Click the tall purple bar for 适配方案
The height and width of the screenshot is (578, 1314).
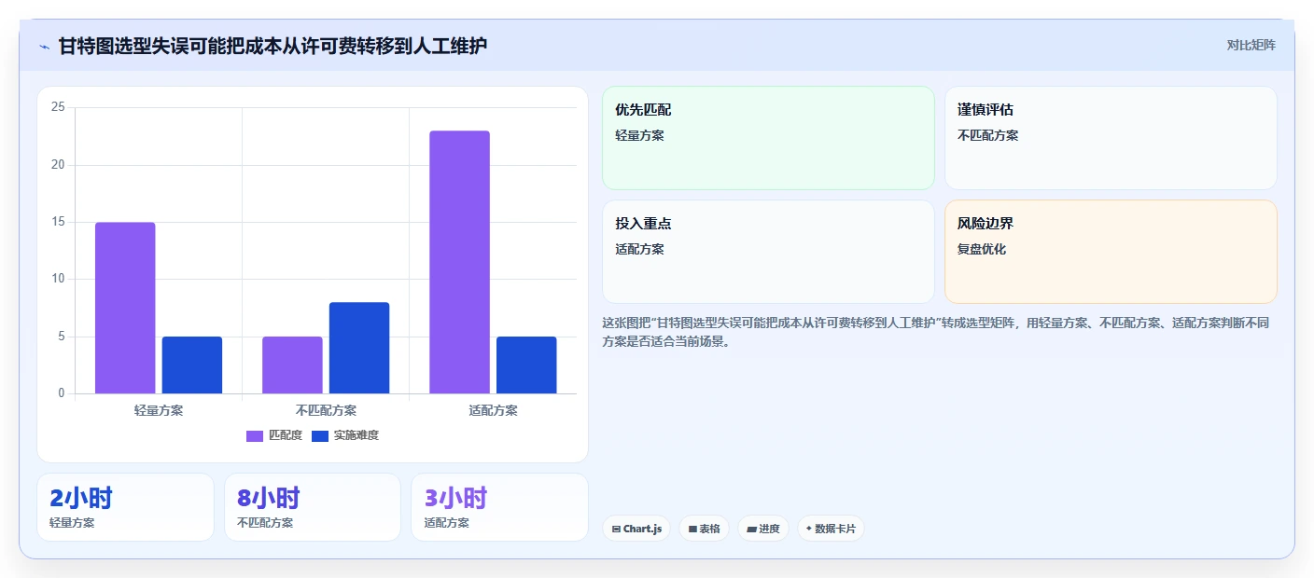459,262
